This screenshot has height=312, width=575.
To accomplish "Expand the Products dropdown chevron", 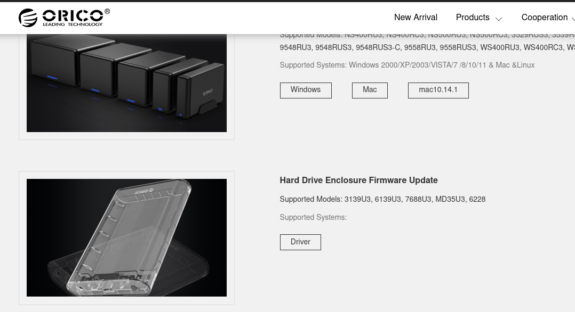I will 498,19.
